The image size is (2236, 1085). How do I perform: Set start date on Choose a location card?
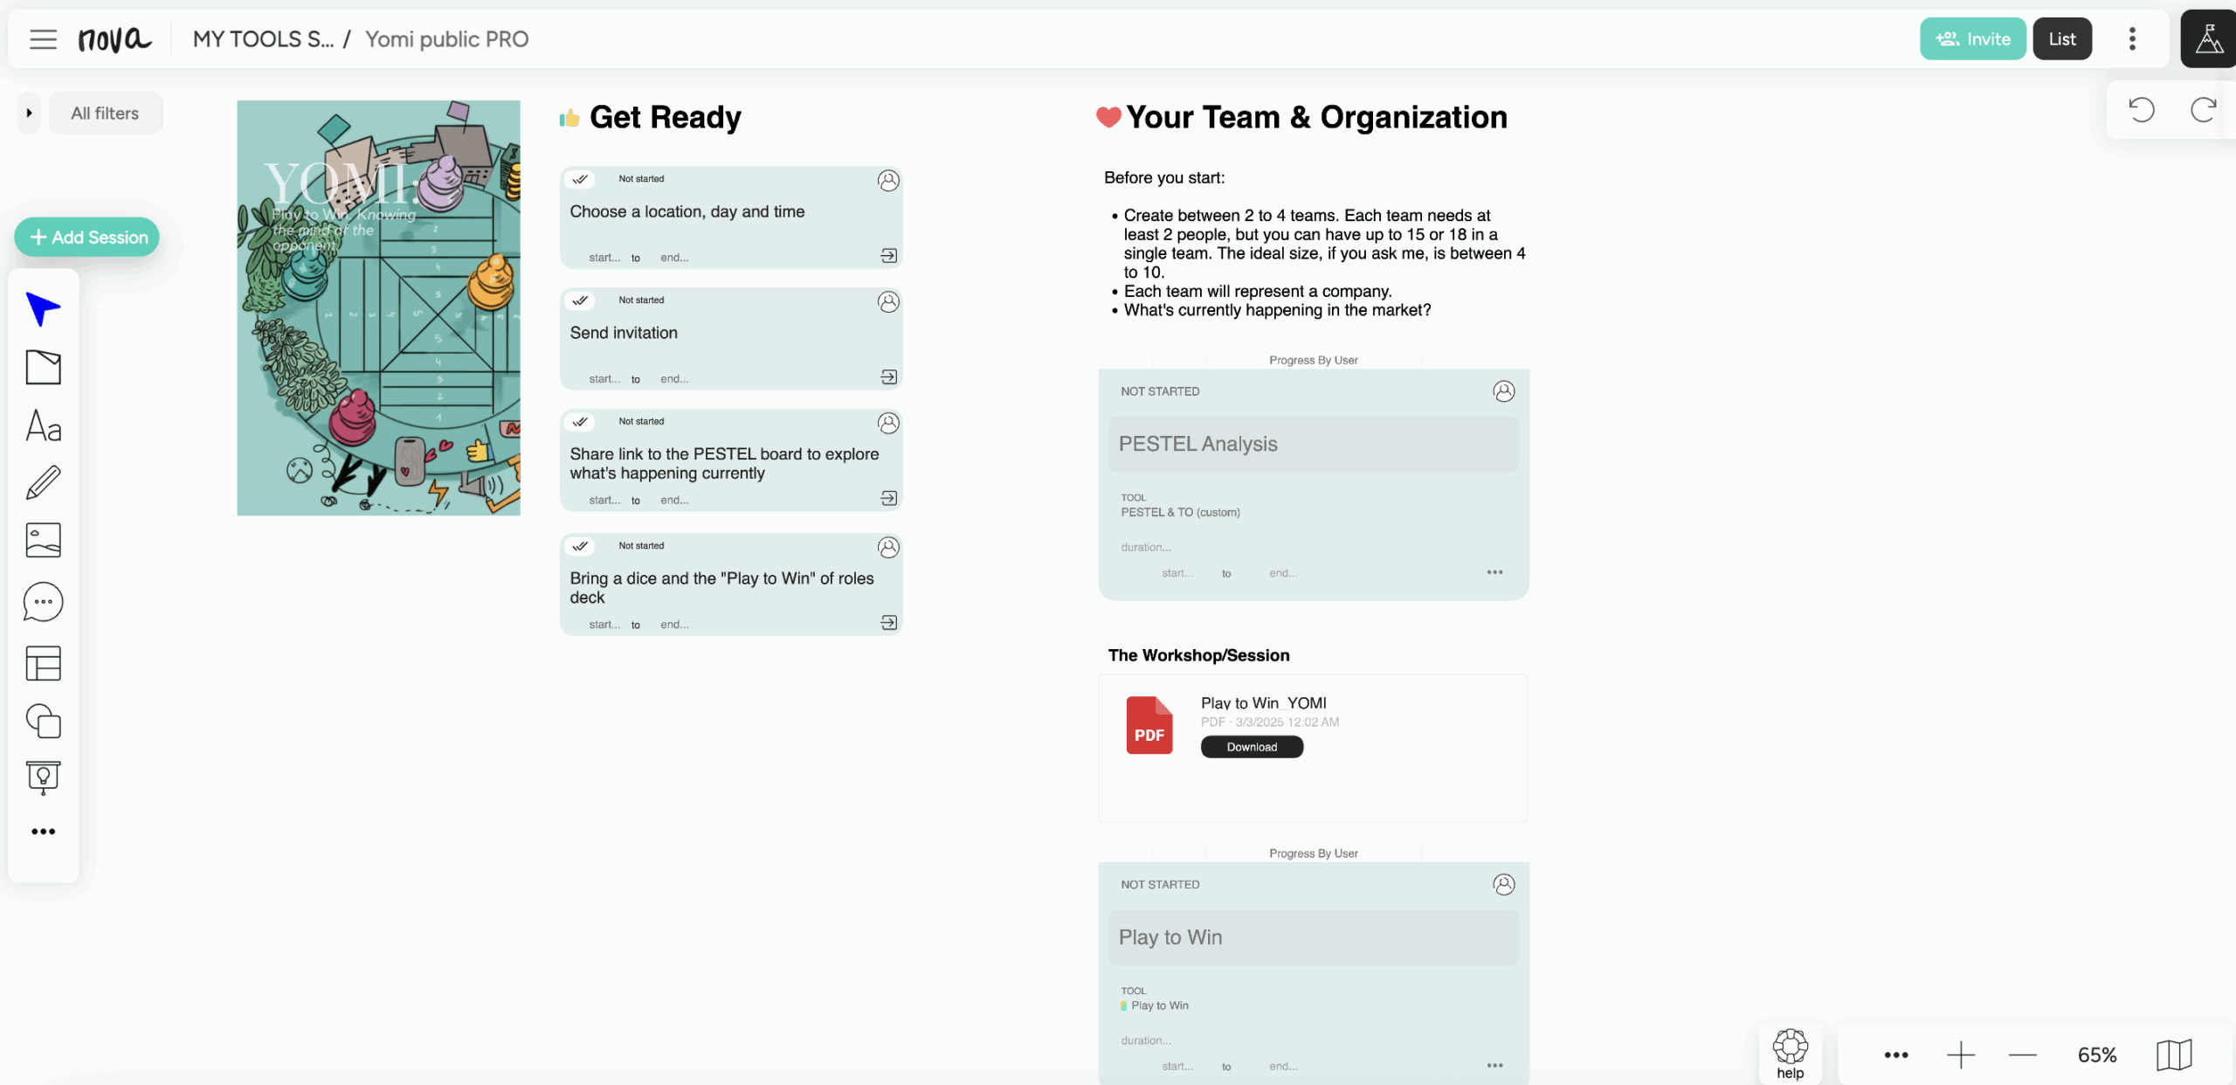[604, 258]
